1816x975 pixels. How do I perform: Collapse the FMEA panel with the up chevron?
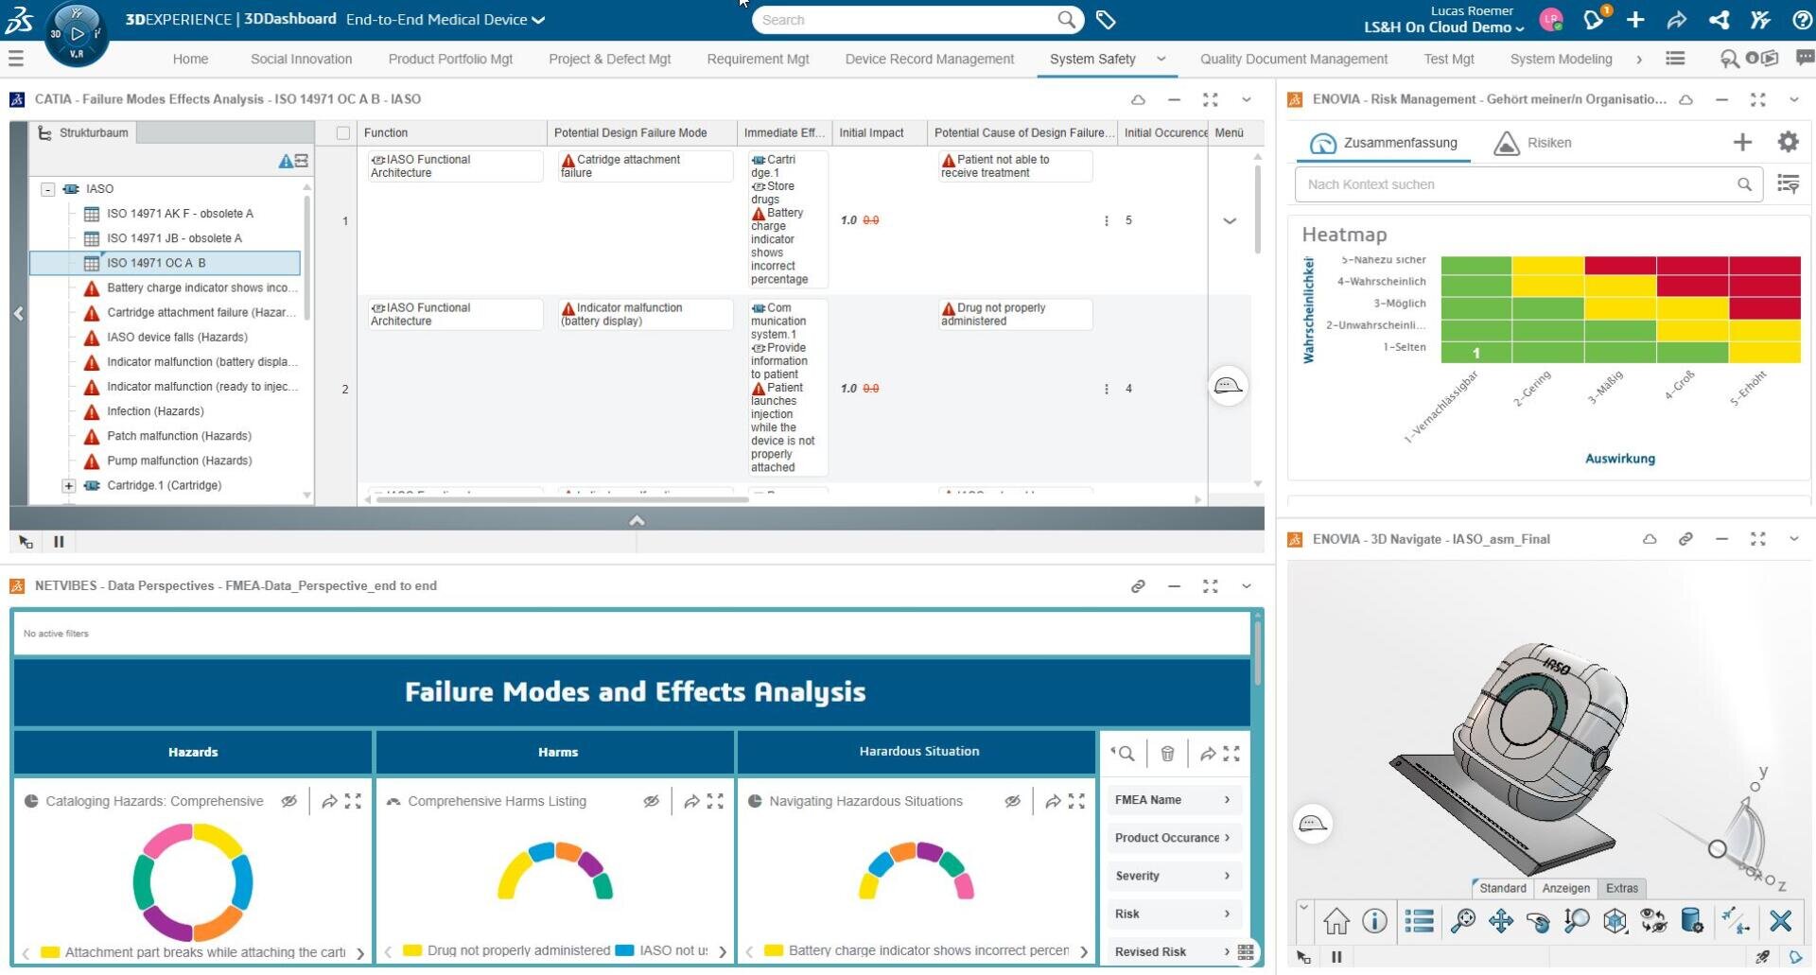pyautogui.click(x=637, y=520)
